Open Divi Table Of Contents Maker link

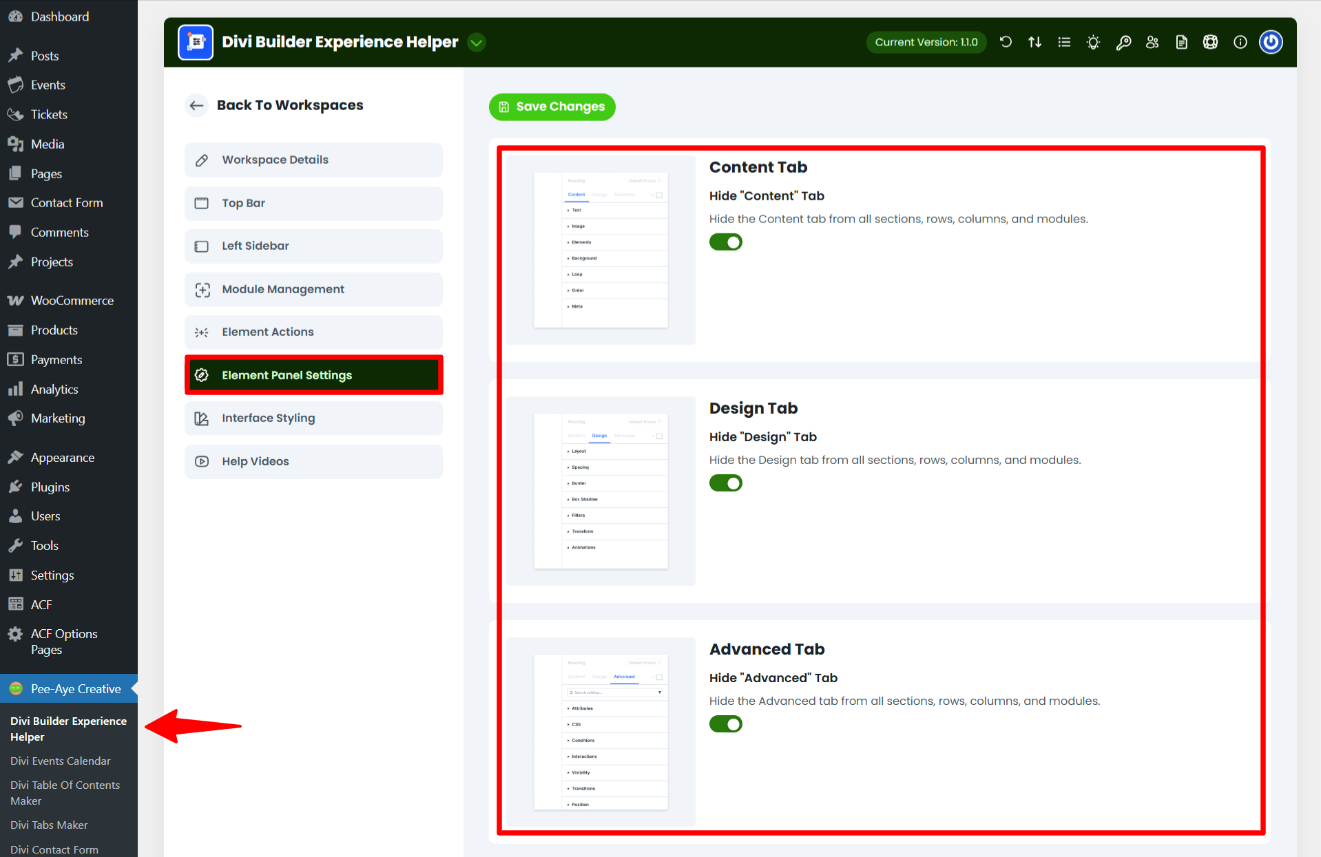click(65, 792)
